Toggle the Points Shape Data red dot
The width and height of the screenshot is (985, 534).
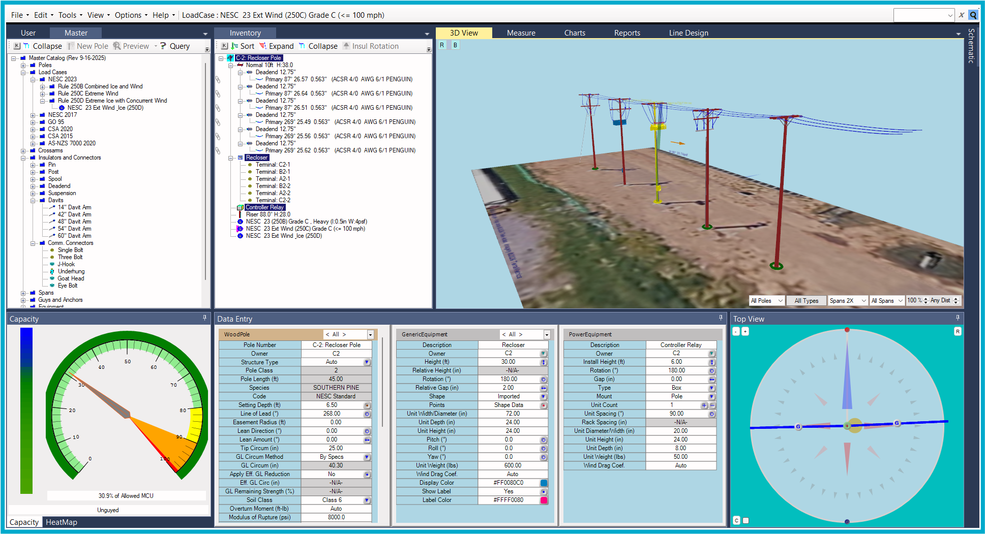(x=544, y=405)
